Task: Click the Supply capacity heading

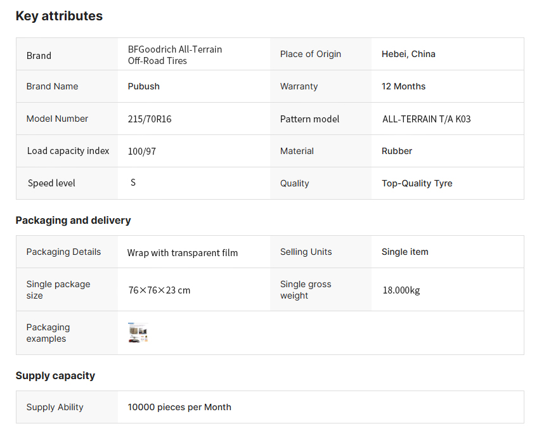Action: tap(55, 376)
